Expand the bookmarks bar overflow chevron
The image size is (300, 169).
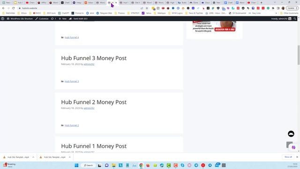276,13
